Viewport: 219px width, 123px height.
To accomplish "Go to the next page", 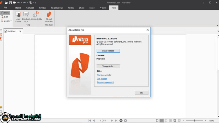I will point(112,120).
